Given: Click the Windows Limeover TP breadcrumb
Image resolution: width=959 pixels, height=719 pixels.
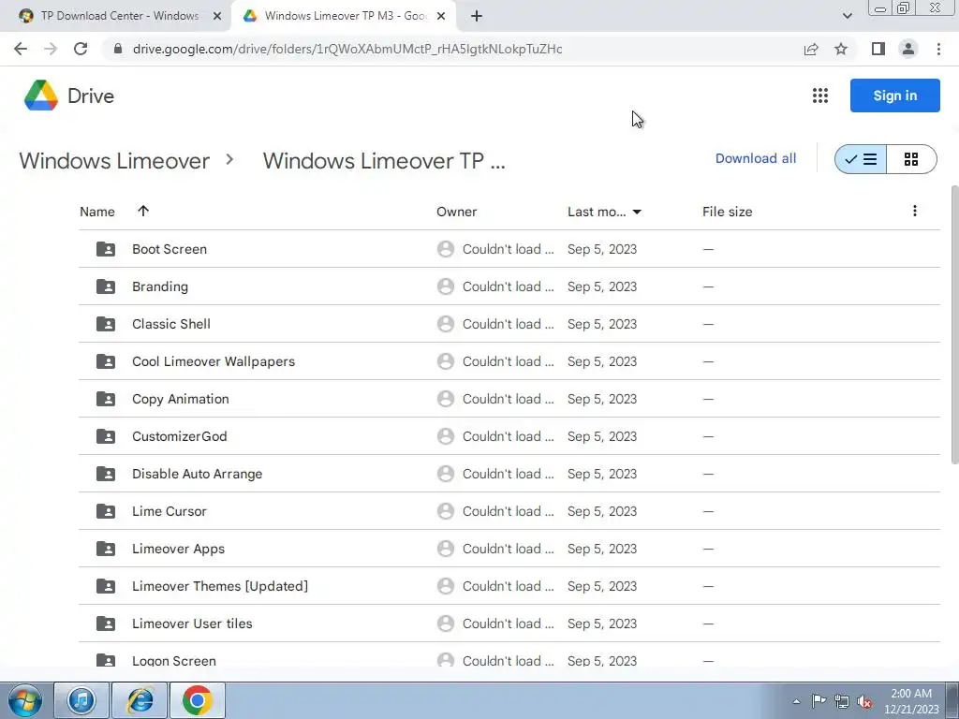Looking at the screenshot, I should (x=384, y=161).
